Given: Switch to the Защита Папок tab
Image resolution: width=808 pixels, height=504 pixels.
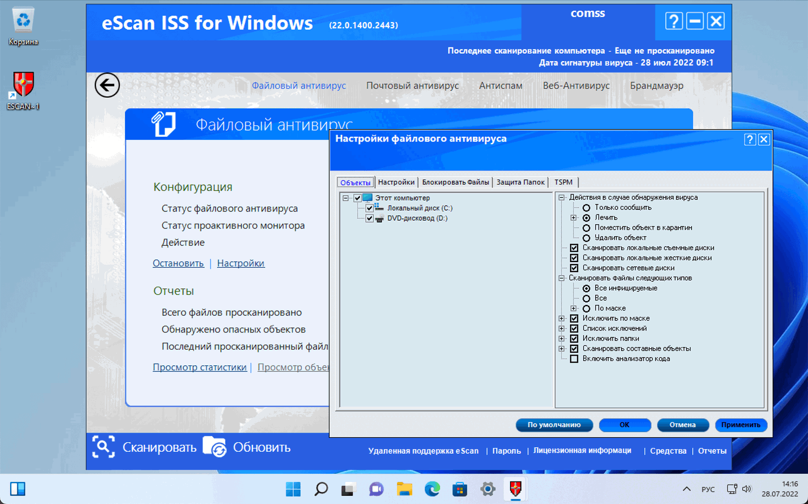Looking at the screenshot, I should pyautogui.click(x=521, y=182).
